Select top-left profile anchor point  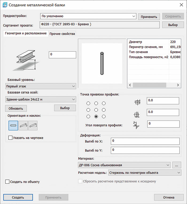click(88, 103)
